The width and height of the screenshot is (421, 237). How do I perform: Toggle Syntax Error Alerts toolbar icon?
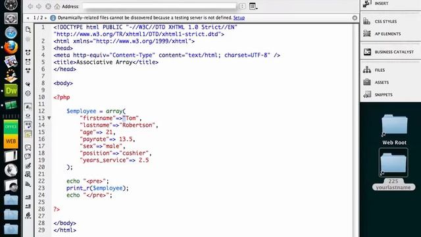(x=28, y=134)
